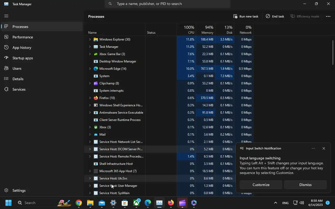Dismiss the input switching notification
Screen dimensions: 335x209
305,185
